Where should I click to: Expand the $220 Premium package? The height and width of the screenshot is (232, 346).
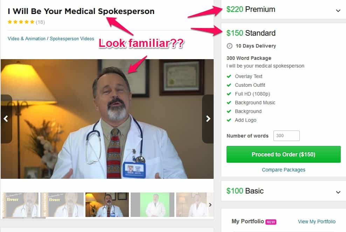(x=283, y=9)
